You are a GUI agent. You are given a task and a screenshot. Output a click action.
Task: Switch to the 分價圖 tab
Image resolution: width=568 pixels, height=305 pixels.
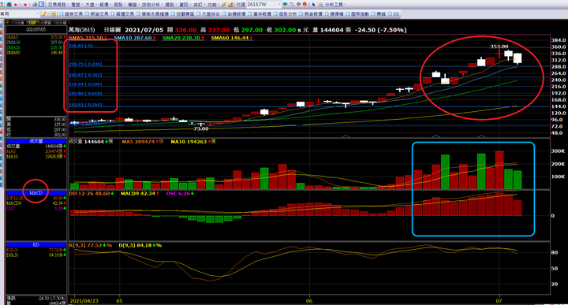click(46, 23)
